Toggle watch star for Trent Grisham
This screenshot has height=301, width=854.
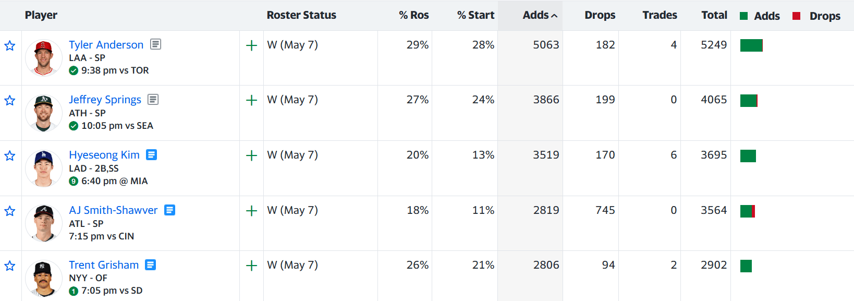click(x=9, y=266)
